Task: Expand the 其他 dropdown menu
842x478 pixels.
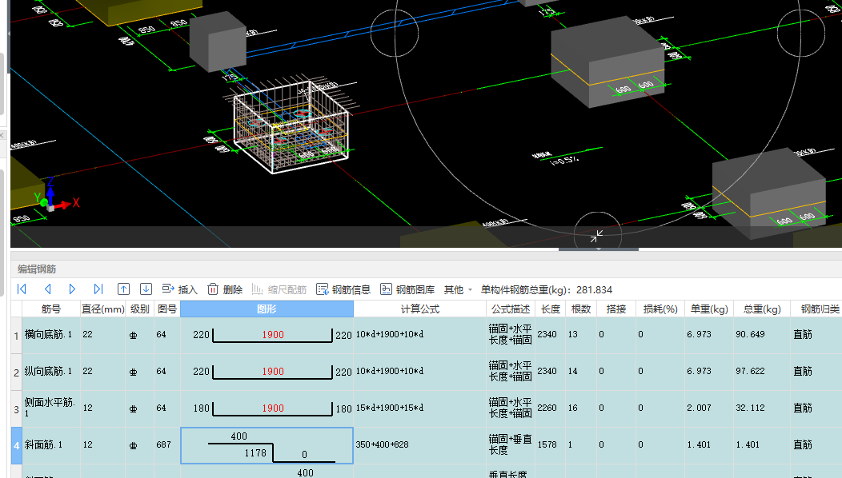Action: 458,289
